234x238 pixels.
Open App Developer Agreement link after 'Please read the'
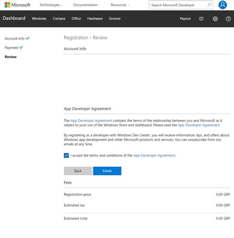click(198, 125)
